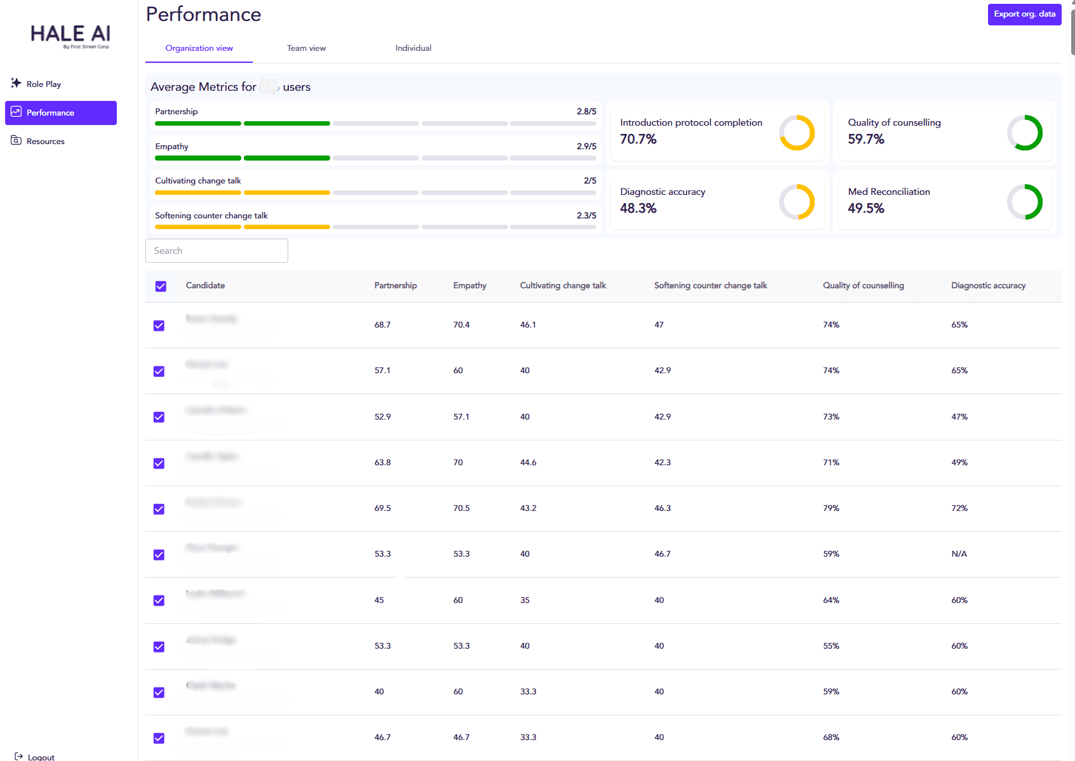Screen dimensions: 1075x761
Task: Click Introduction protocol completion donut chart
Action: [797, 133]
